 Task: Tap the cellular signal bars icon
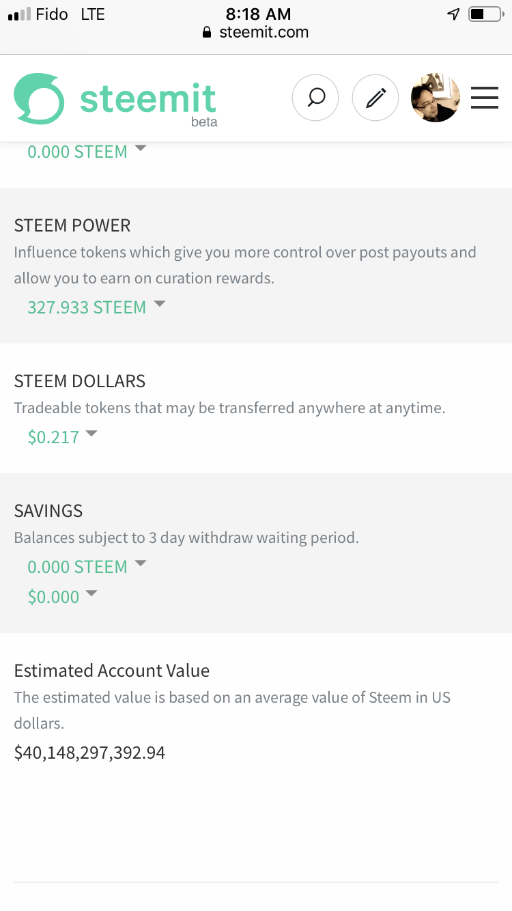point(20,14)
